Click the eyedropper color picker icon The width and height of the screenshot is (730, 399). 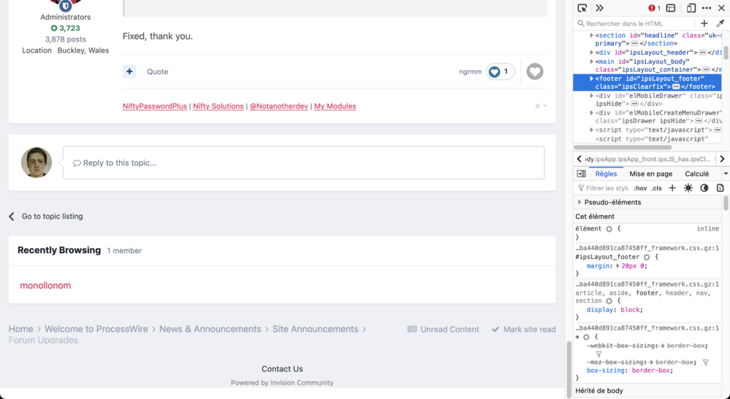pos(720,23)
